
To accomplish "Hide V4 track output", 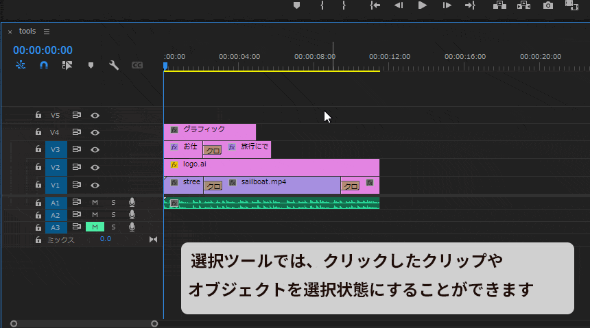I will coord(95,133).
